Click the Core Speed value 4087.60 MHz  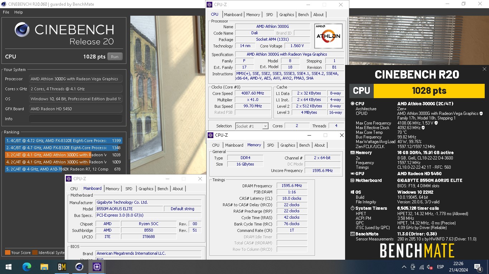coord(253,93)
